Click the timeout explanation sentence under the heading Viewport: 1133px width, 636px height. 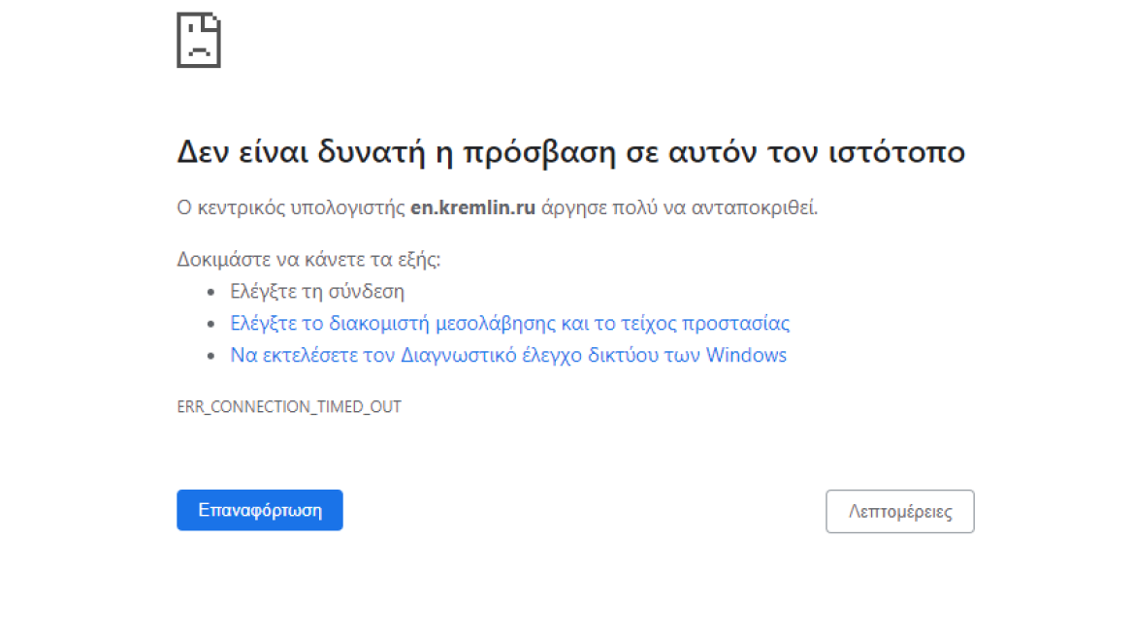pyautogui.click(x=497, y=207)
